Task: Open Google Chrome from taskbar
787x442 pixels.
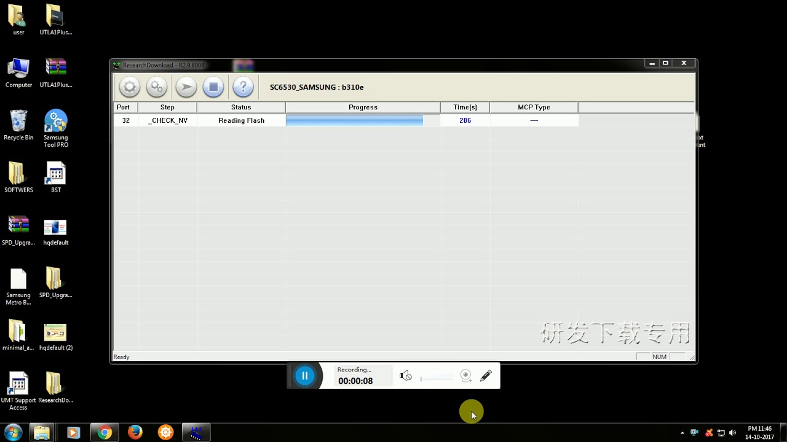Action: pyautogui.click(x=105, y=432)
